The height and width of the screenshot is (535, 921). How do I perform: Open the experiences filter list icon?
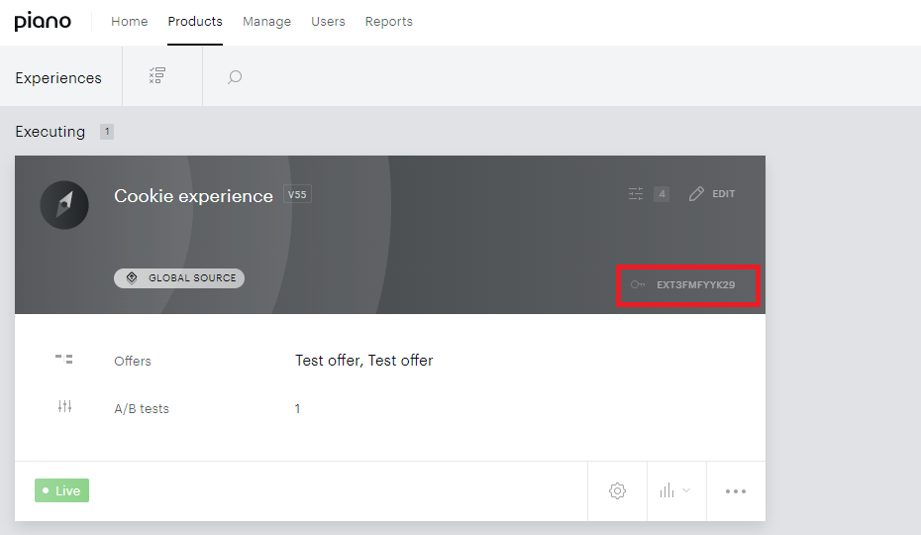point(156,76)
